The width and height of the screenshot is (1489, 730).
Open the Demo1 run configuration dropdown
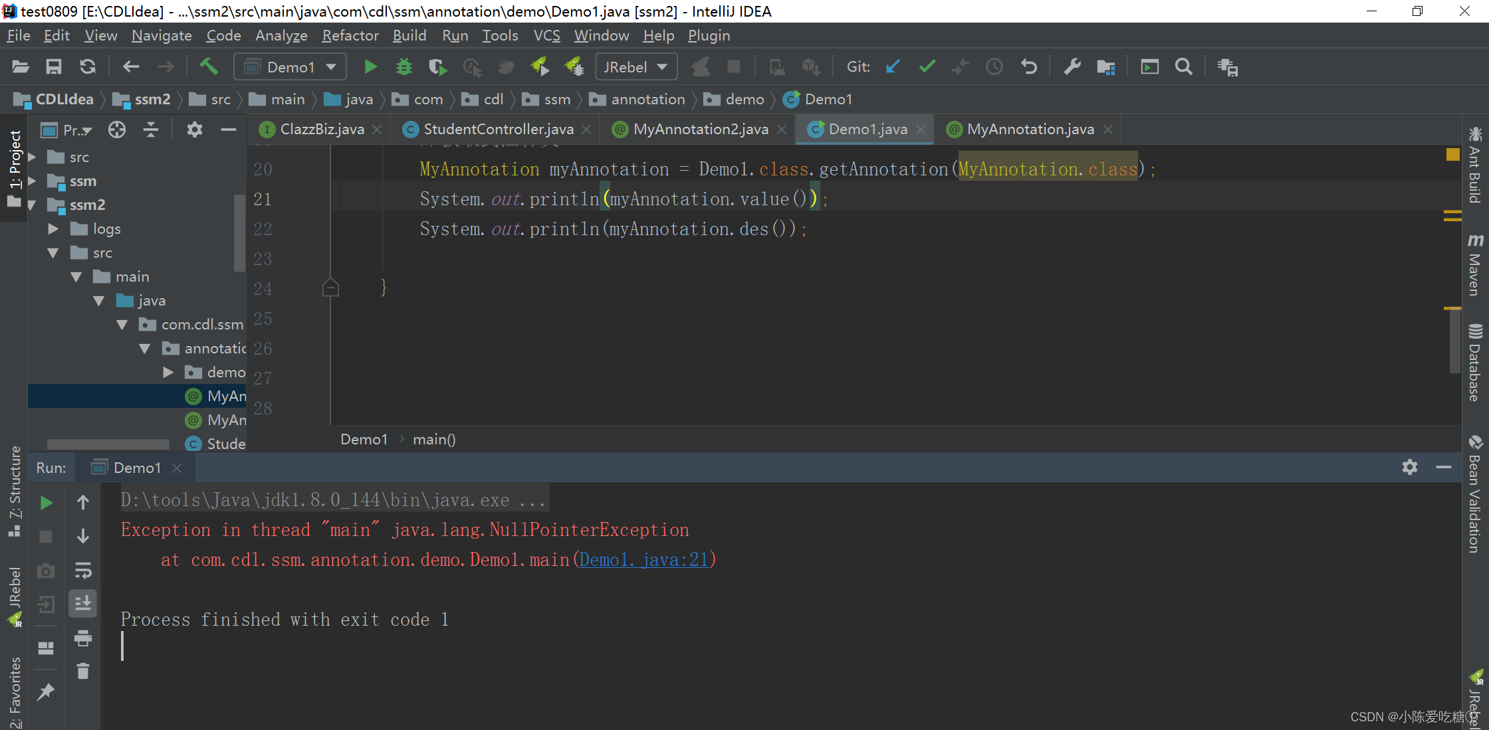290,67
